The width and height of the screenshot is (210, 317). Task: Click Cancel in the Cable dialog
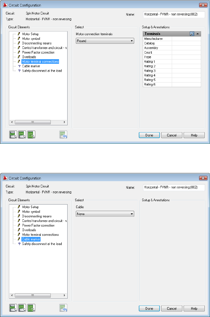(x=172, y=308)
